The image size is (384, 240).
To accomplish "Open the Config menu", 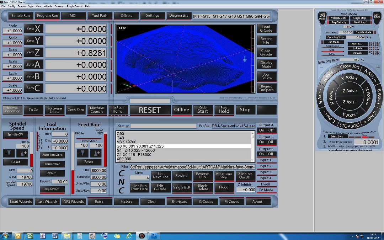I will tap(11, 6).
